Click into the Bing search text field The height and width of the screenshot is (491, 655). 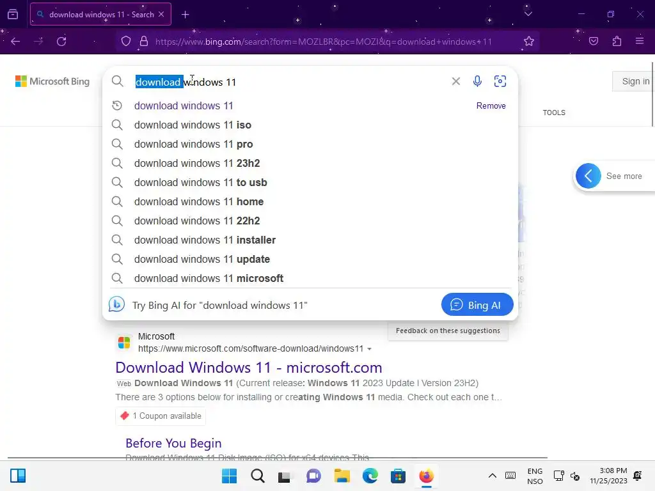click(x=288, y=82)
